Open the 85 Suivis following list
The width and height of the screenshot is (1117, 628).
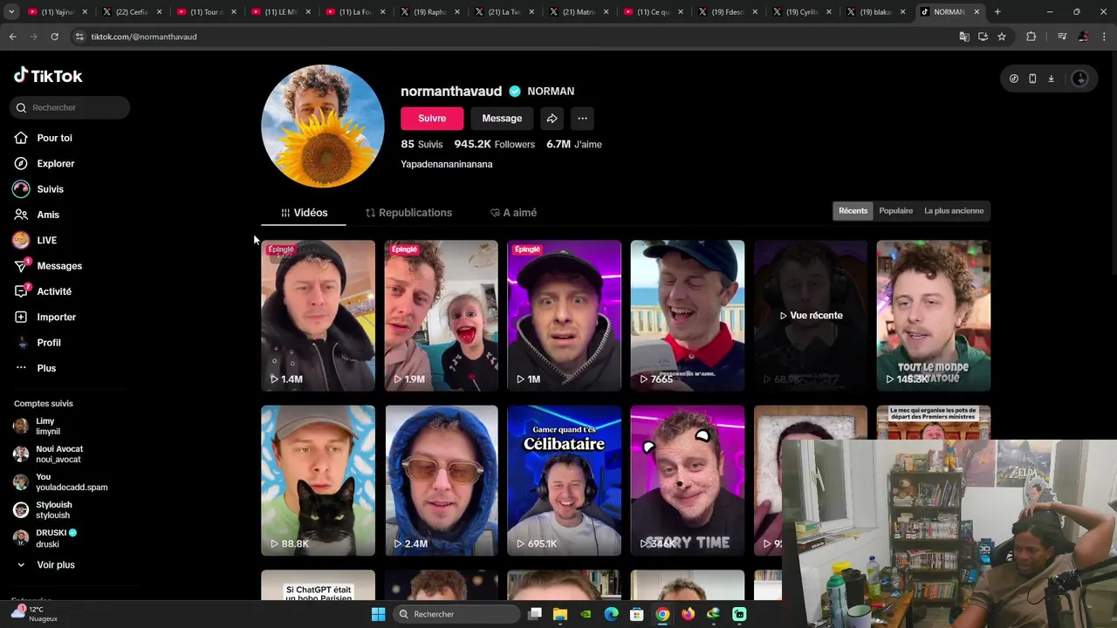coord(421,145)
